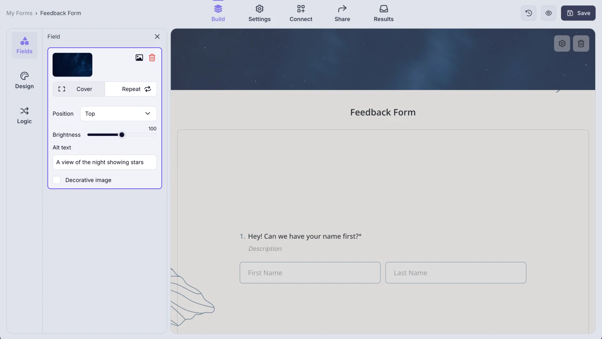Image resolution: width=602 pixels, height=339 pixels.
Task: Delete the cover image with the trash icon
Action: click(x=152, y=57)
